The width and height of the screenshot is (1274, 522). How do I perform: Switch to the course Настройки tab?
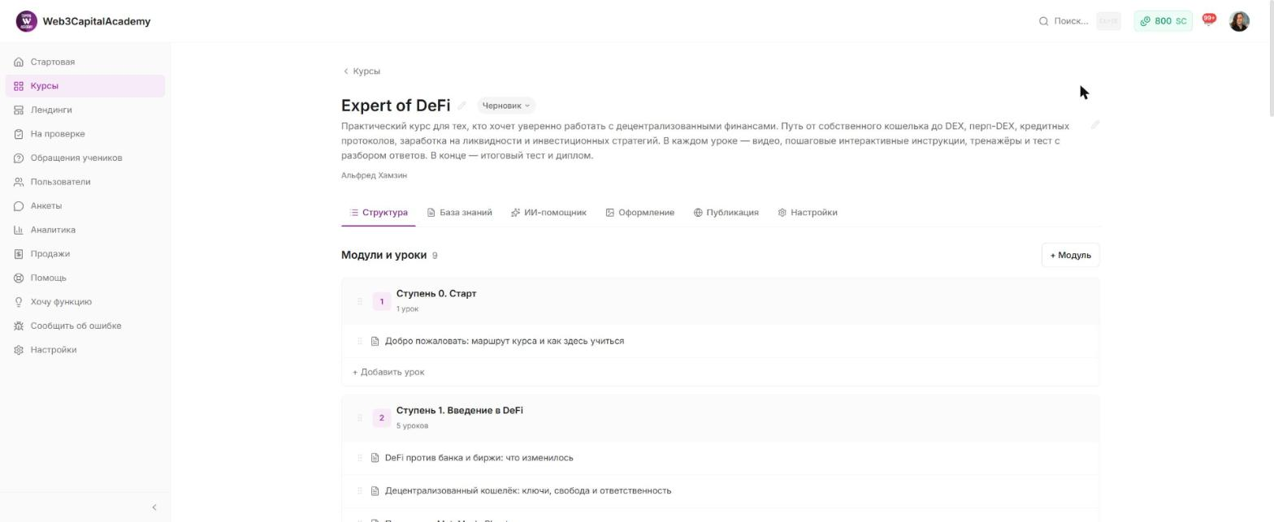tap(808, 213)
